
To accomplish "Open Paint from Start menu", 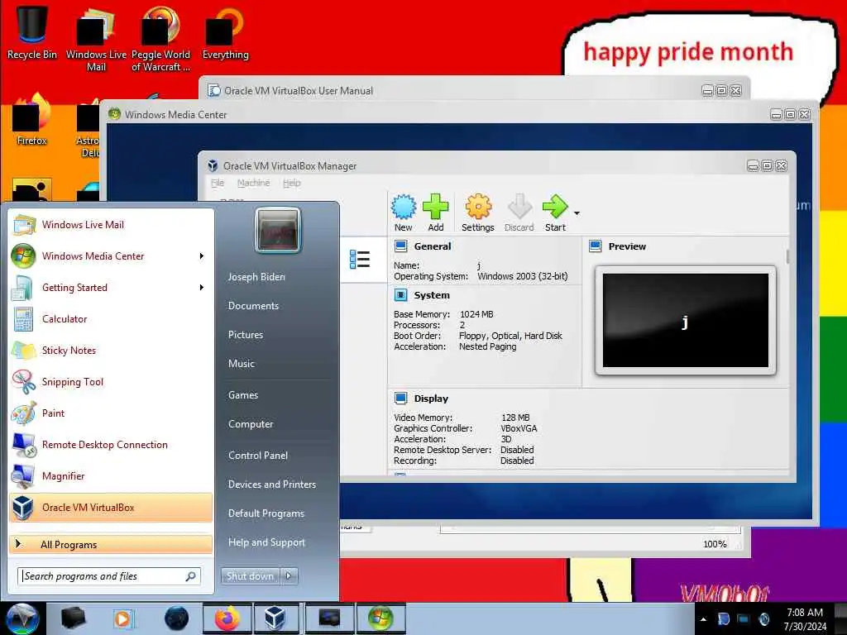I will pos(111,413).
